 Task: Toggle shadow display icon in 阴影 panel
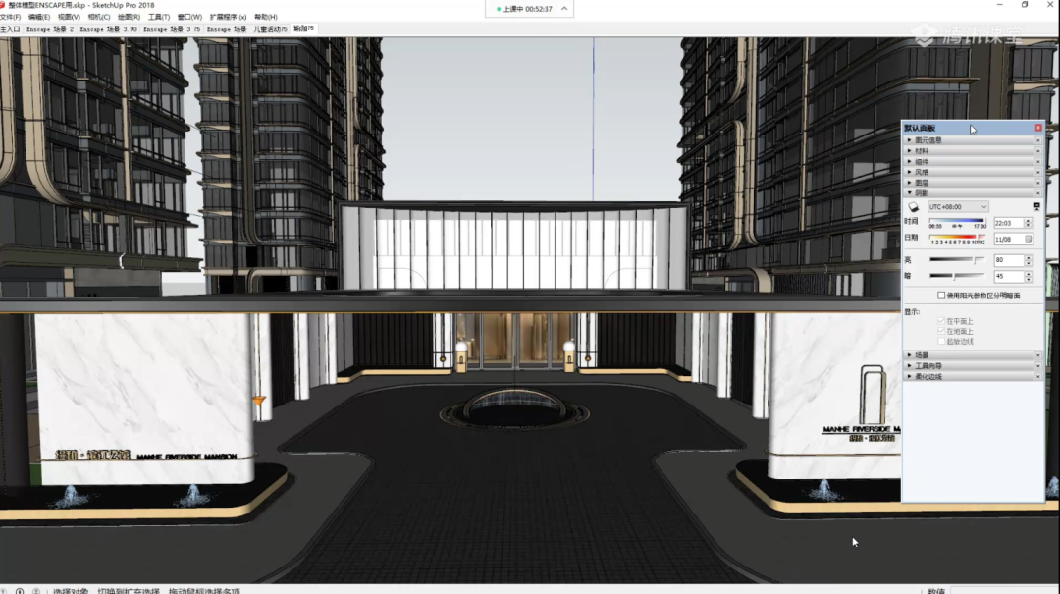click(x=914, y=207)
